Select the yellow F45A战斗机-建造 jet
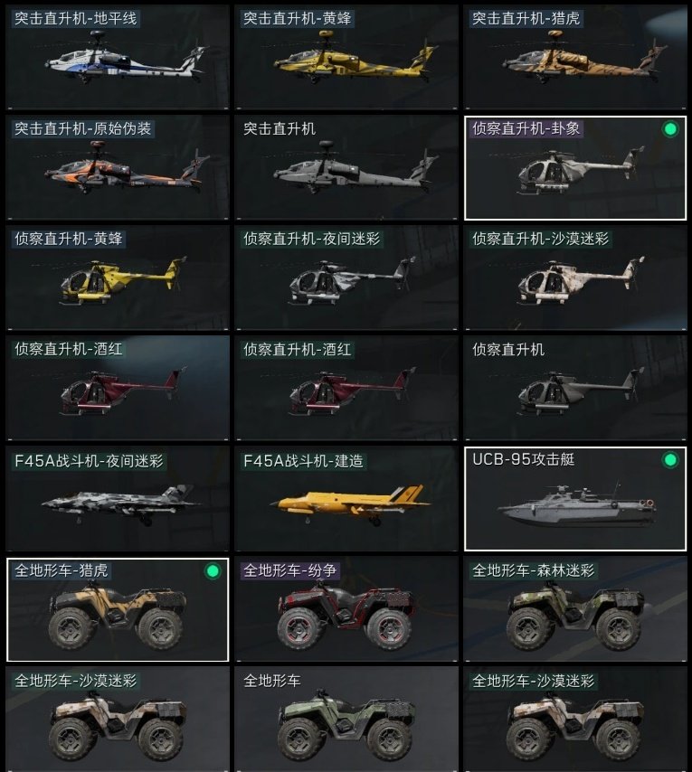This screenshot has width=692, height=772. click(x=346, y=499)
